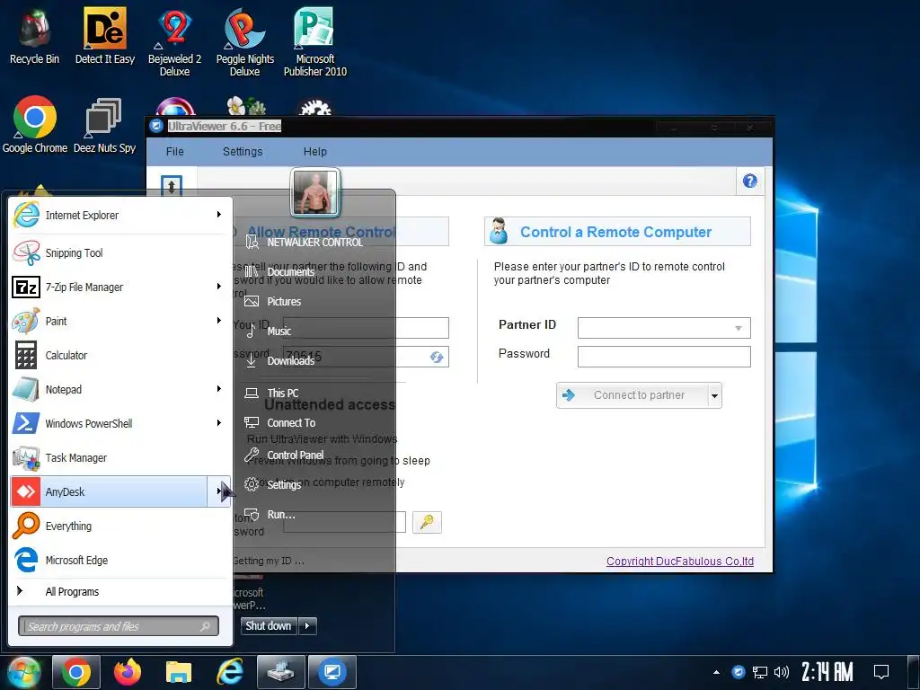The image size is (920, 690).
Task: Refresh the UltraViewer password icon
Action: (437, 357)
